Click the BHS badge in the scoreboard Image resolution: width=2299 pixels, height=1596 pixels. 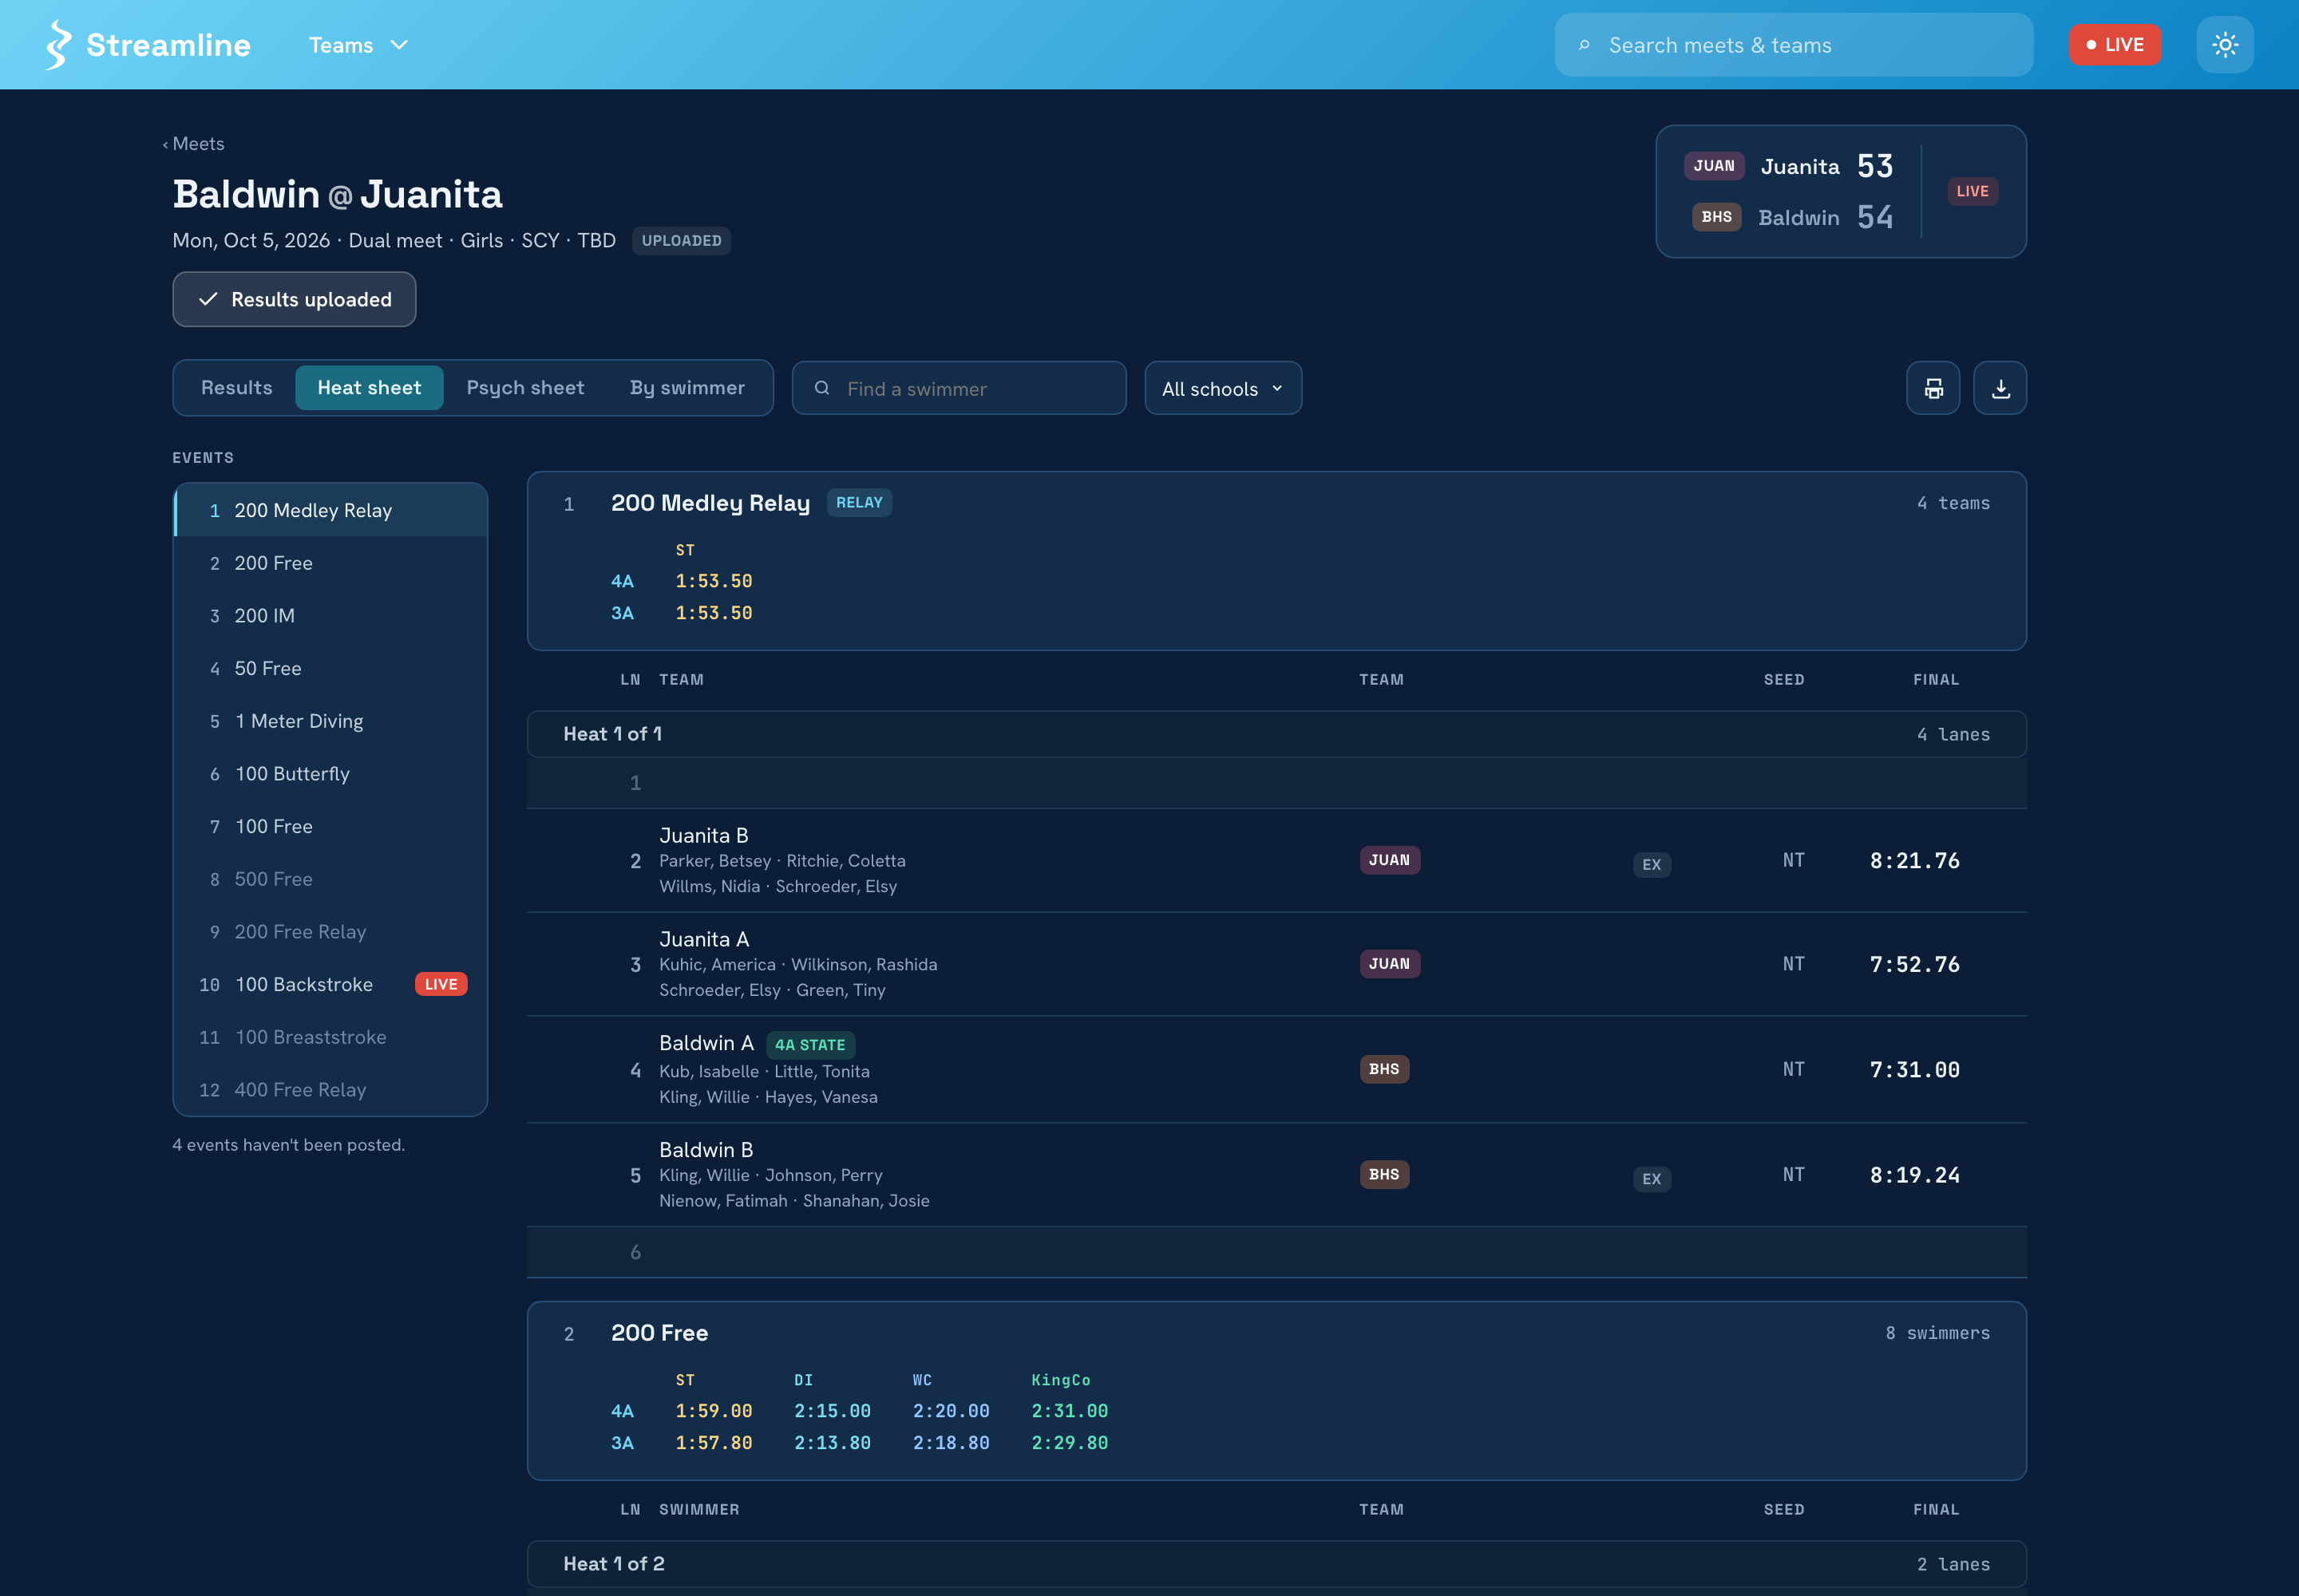point(1715,217)
